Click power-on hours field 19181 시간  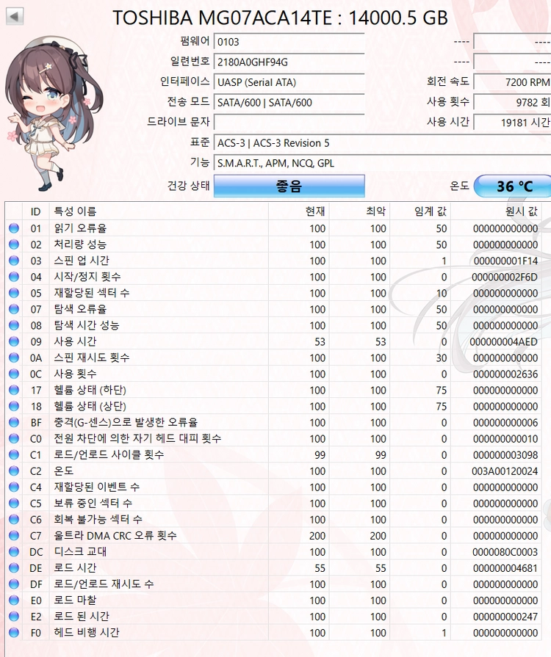512,123
